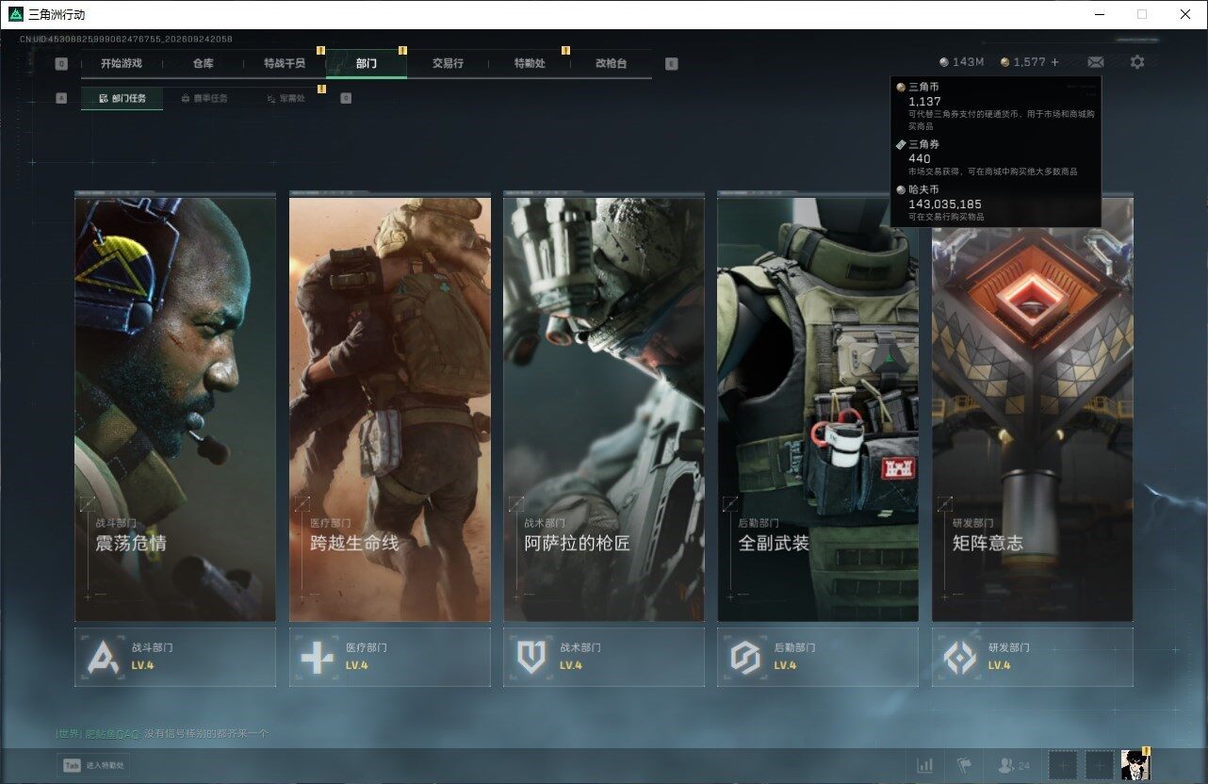This screenshot has height=784, width=1208.
Task: Switch to the 特勤处 tab
Action: [x=530, y=63]
